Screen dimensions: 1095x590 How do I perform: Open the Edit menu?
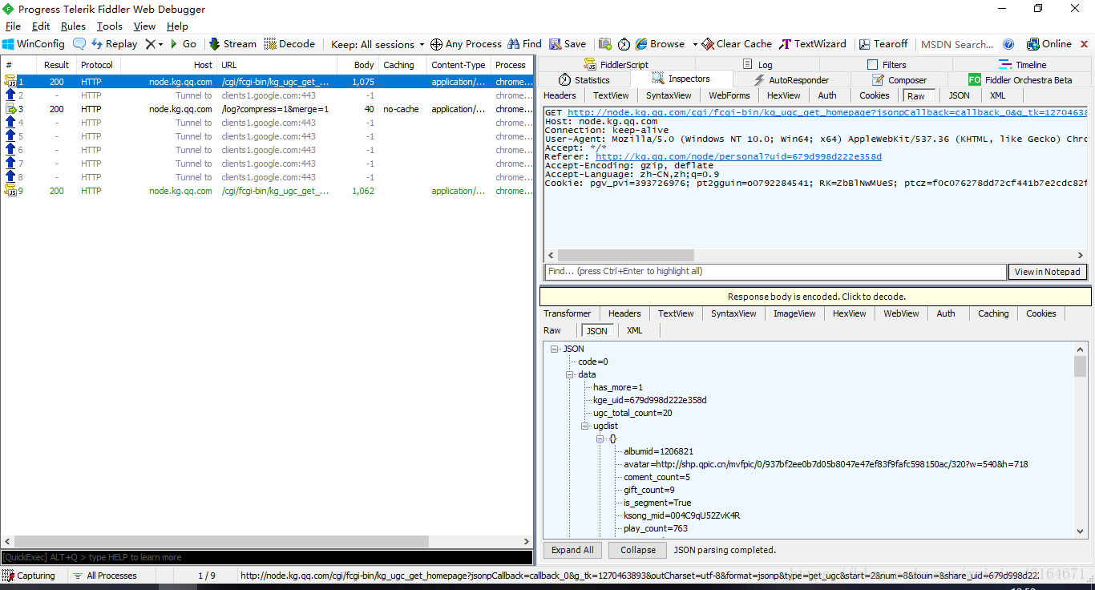(41, 26)
